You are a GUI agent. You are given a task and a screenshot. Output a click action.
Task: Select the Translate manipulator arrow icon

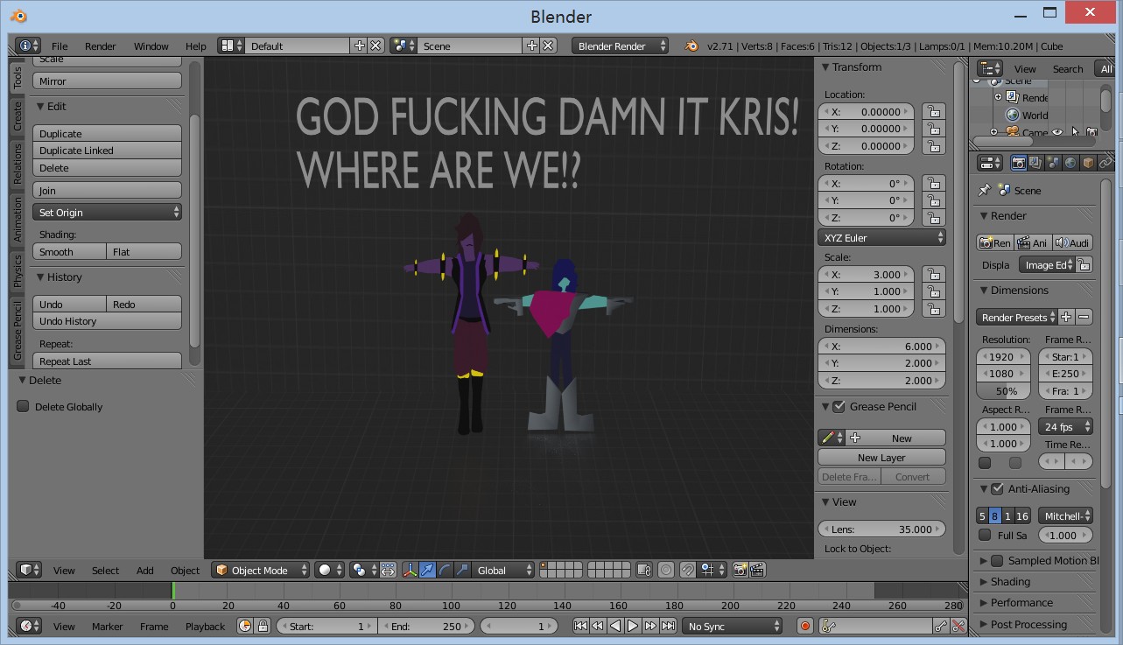tap(427, 570)
